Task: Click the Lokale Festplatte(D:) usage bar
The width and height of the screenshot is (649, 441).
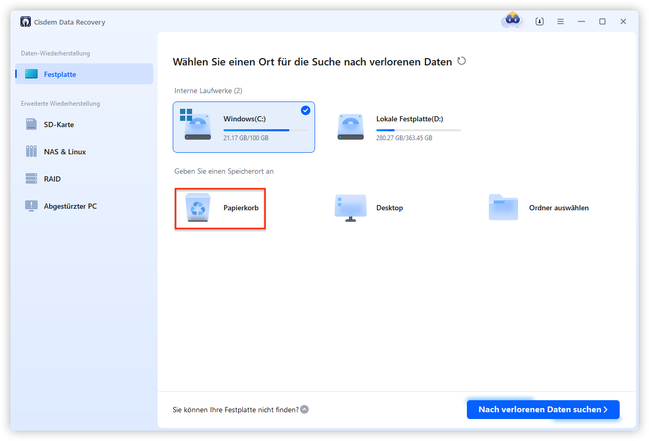Action: tap(419, 130)
